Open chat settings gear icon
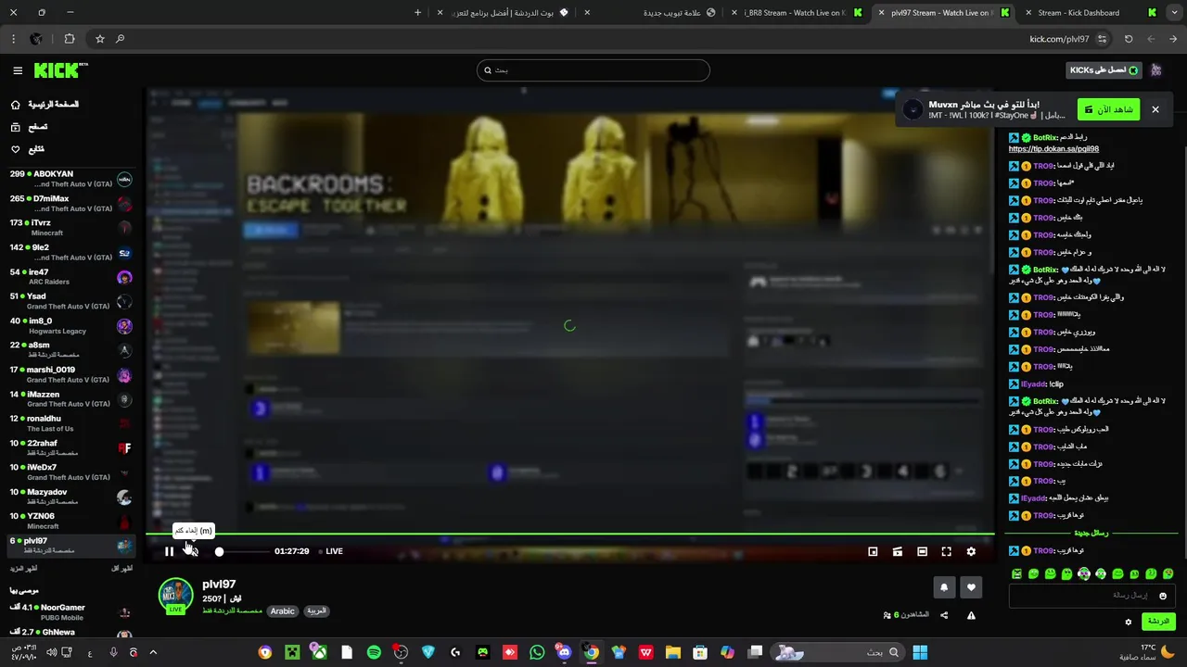 coord(1129,622)
